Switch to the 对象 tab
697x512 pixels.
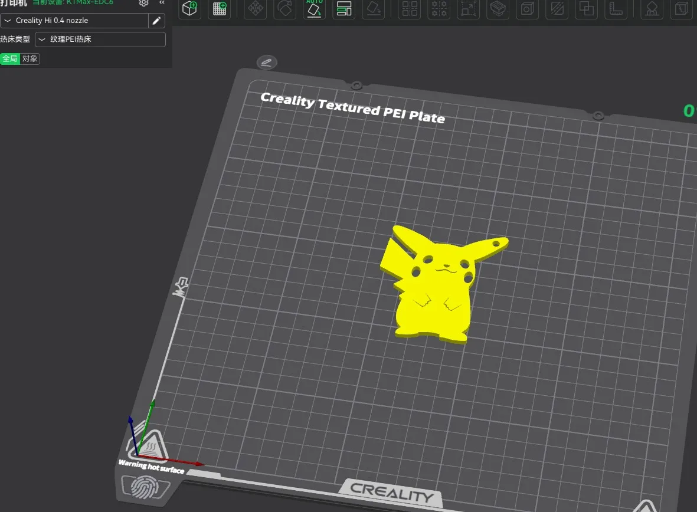tap(30, 58)
